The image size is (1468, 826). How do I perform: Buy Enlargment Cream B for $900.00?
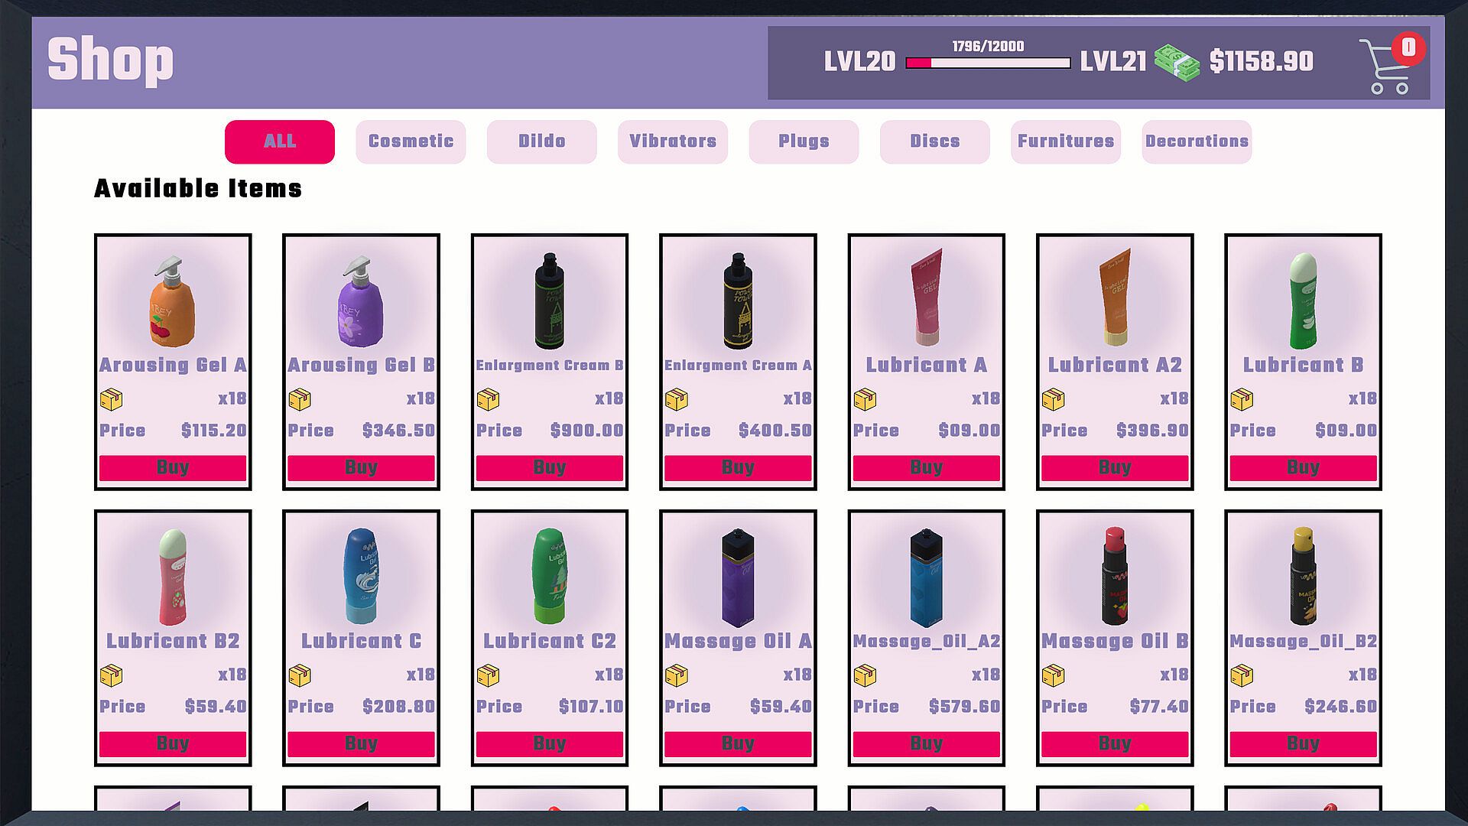pos(550,468)
